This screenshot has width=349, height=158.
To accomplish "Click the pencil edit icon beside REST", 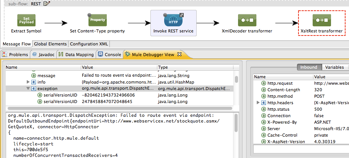I will pos(47,4).
